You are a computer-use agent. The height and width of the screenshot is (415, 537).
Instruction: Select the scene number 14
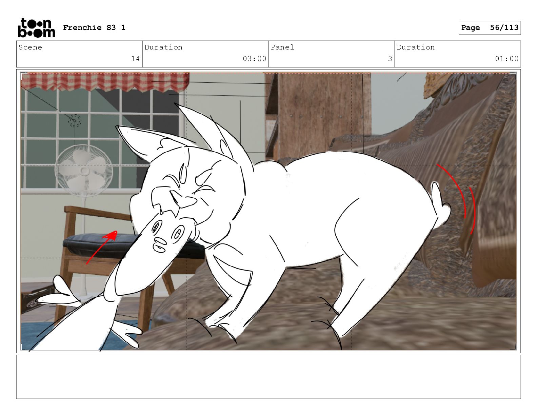[136, 59]
